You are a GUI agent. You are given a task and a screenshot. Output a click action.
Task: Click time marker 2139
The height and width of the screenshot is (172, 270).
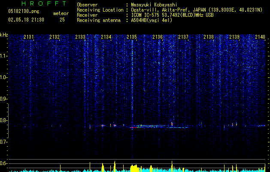pyautogui.click(x=234, y=37)
